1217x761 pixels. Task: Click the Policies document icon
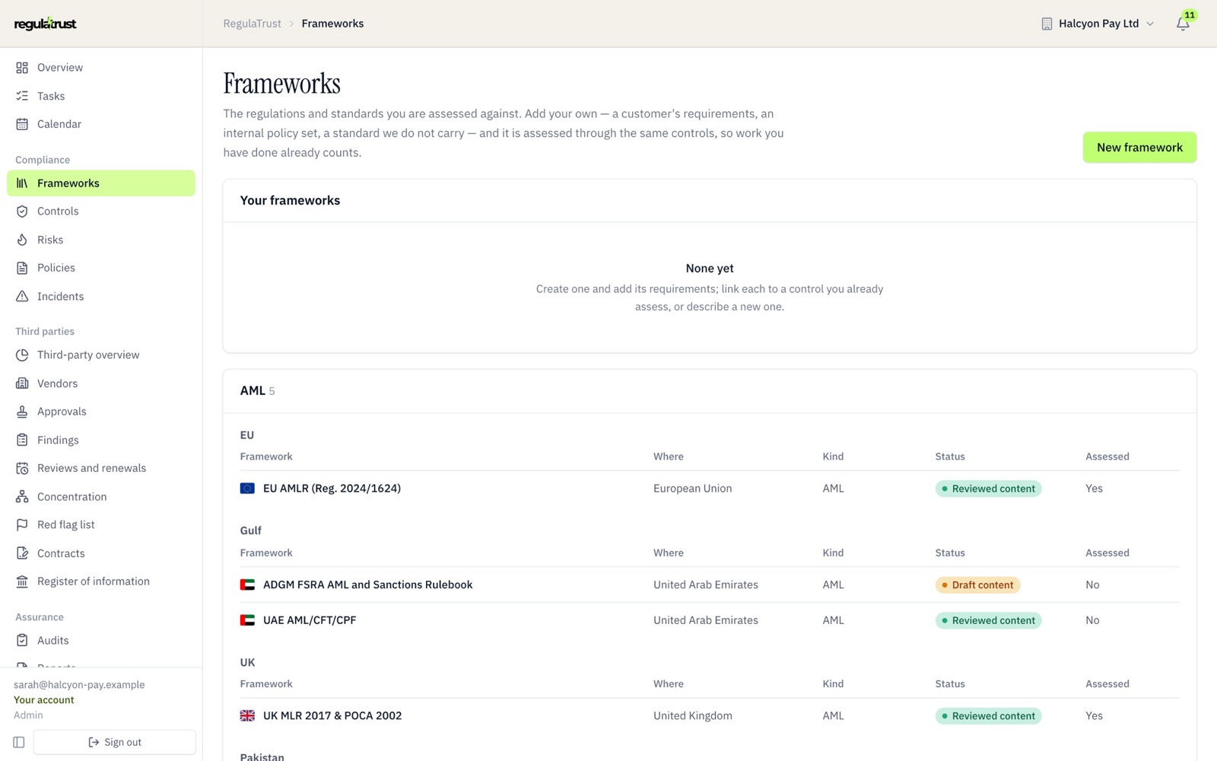pos(22,268)
